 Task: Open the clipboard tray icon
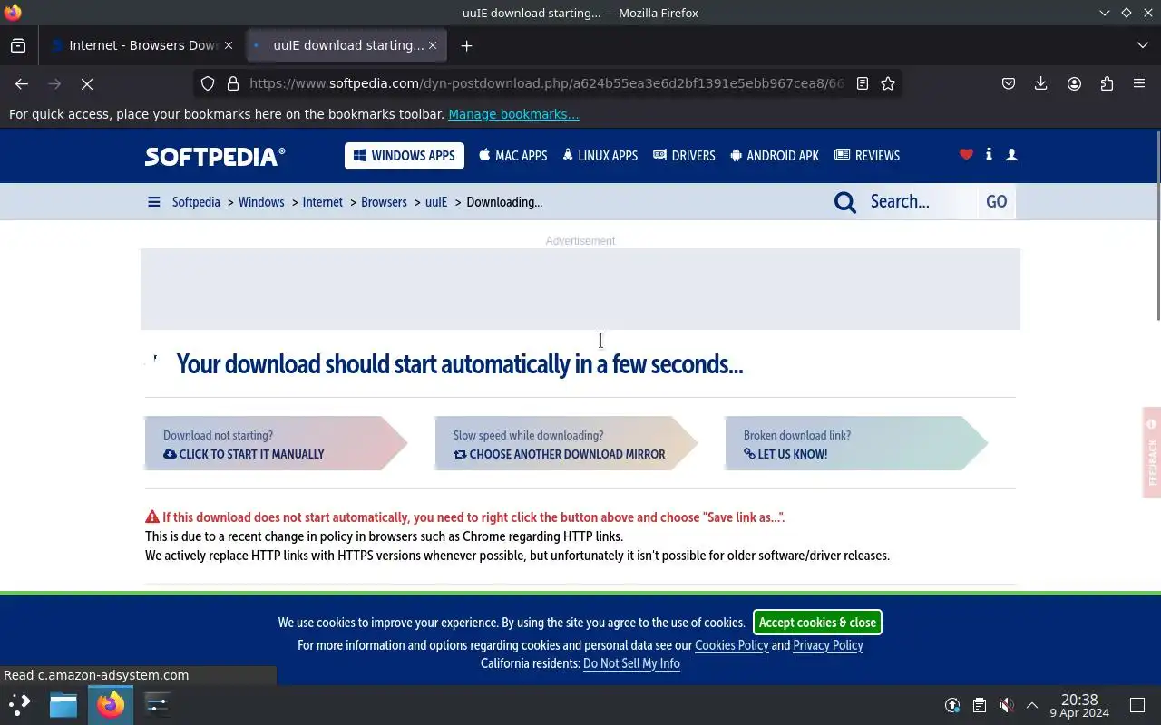click(980, 705)
